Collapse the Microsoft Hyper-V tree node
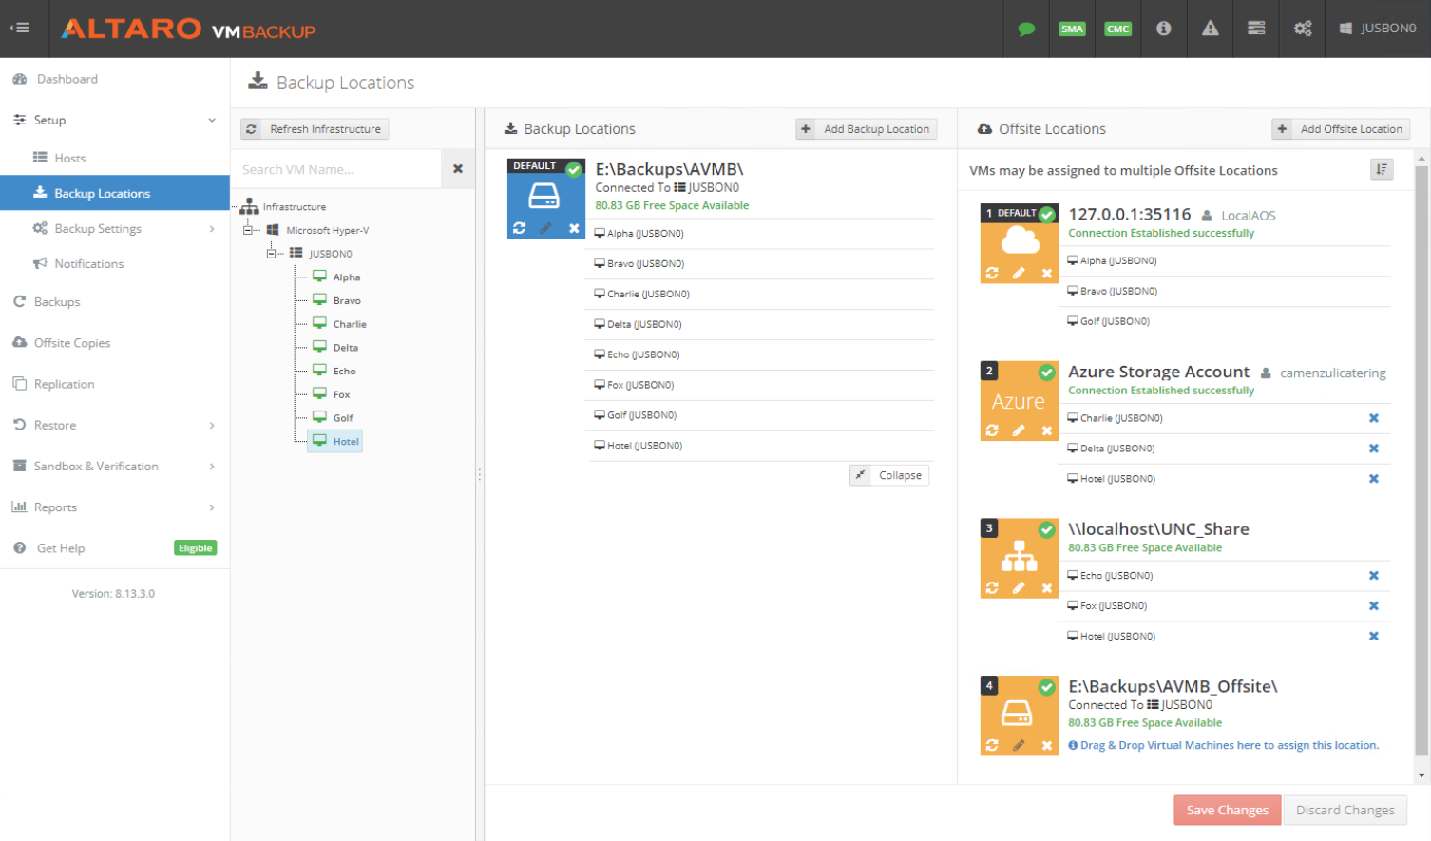The height and width of the screenshot is (841, 1431). [x=249, y=230]
